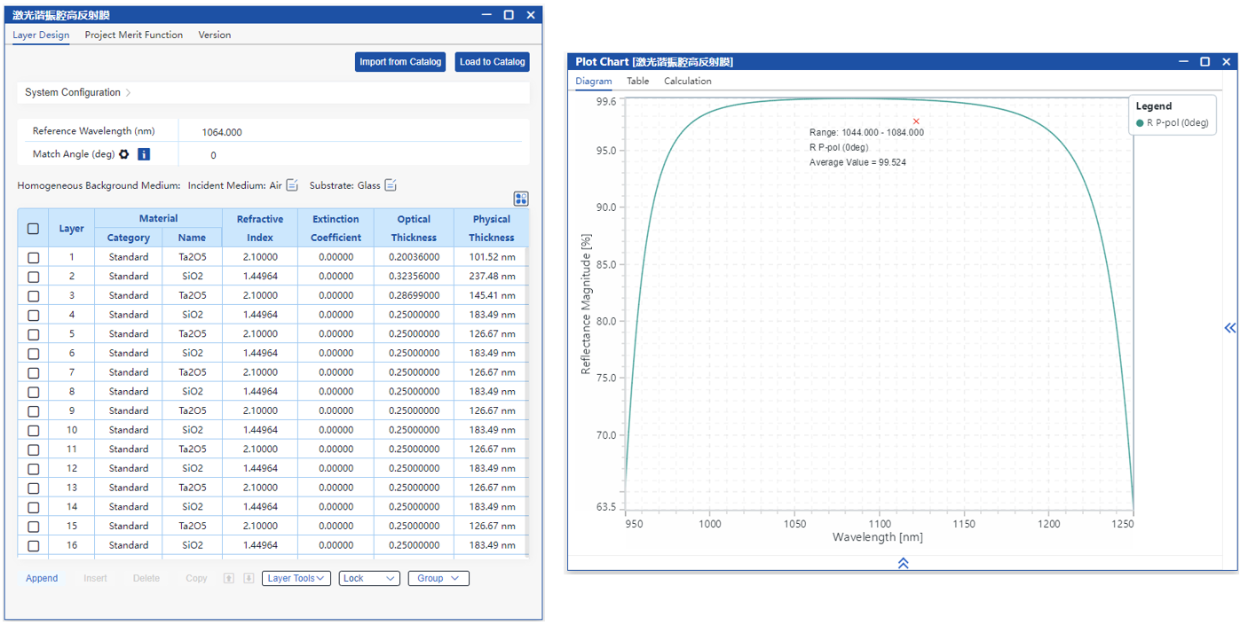Click the blue info icon beside Match Angle
Screen dimensions: 1248x625
click(x=144, y=154)
